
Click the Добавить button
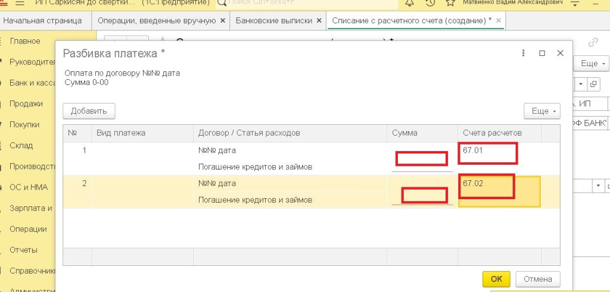pyautogui.click(x=89, y=111)
